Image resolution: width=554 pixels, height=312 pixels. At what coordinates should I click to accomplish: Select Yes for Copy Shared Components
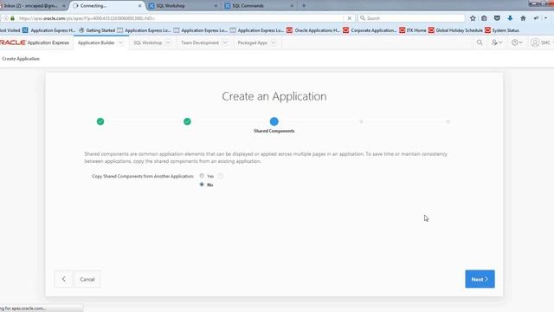coord(202,176)
